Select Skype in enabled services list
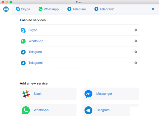This screenshot has width=159, height=119. coord(79,30)
